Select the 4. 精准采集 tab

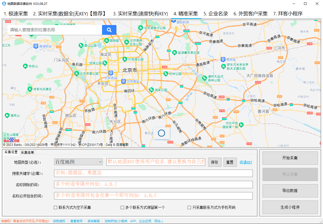pyautogui.click(x=186, y=14)
